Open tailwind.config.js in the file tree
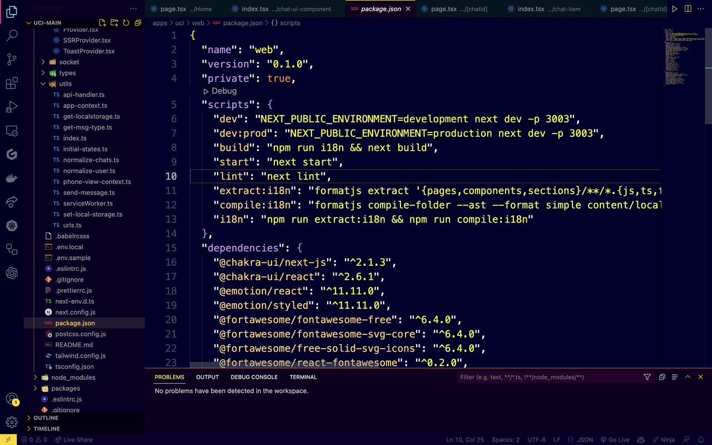 click(x=80, y=356)
